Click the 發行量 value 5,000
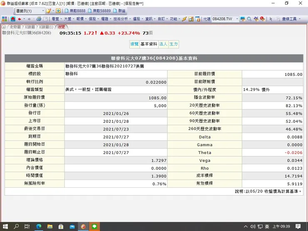This screenshot has height=231, width=308. 160,106
